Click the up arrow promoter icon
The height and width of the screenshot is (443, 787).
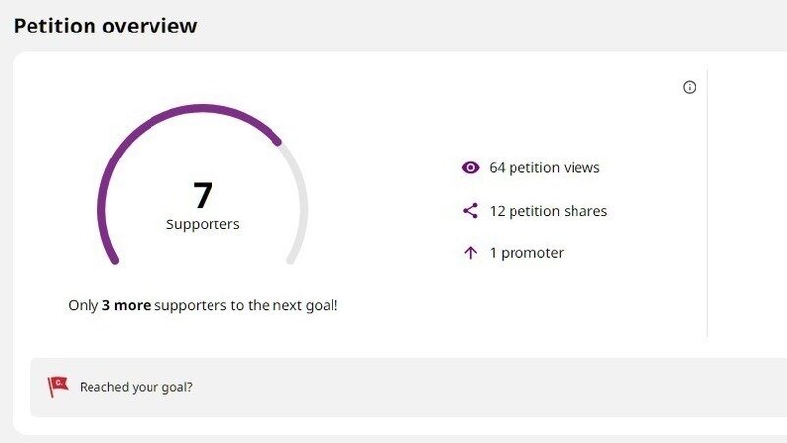(470, 253)
